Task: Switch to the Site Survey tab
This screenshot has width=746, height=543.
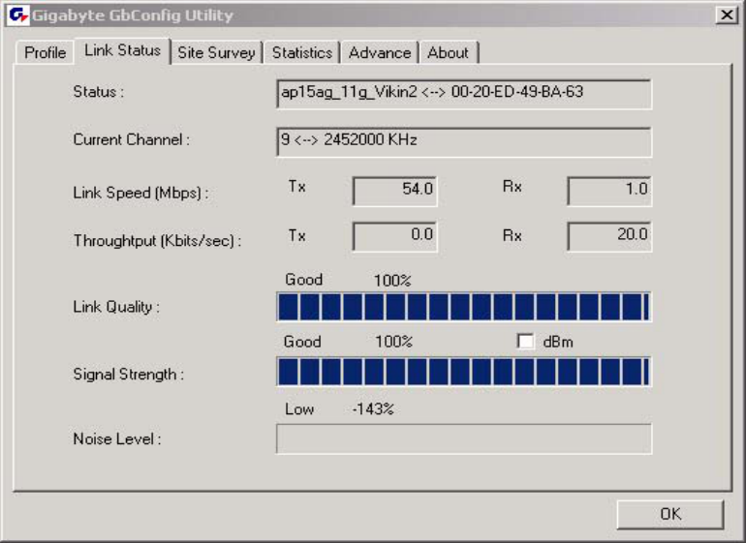Action: click(216, 52)
